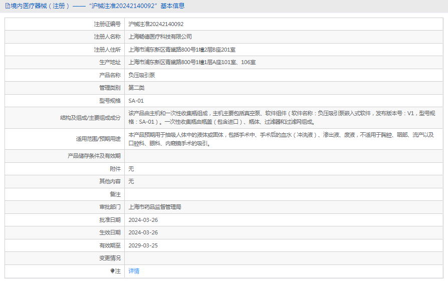Click date value in the 批准日期 row
448x282 pixels.
[x=143, y=220]
